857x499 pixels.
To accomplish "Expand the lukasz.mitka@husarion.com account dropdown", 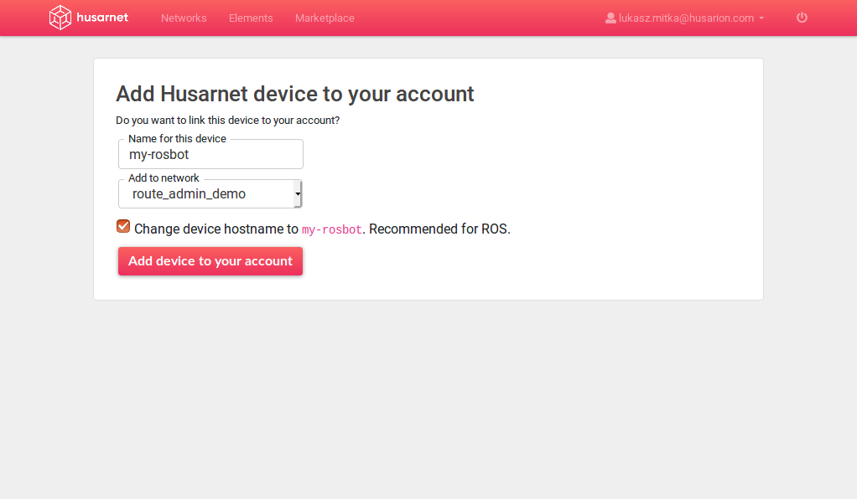I will (x=685, y=18).
